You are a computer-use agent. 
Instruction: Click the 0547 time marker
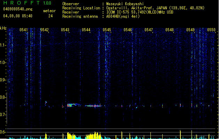point(149,30)
